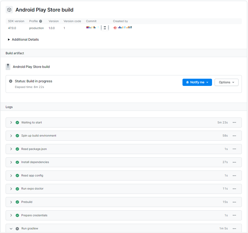Open more options for Prepare credentials
Screen dimensions: 248x233
click(x=234, y=215)
